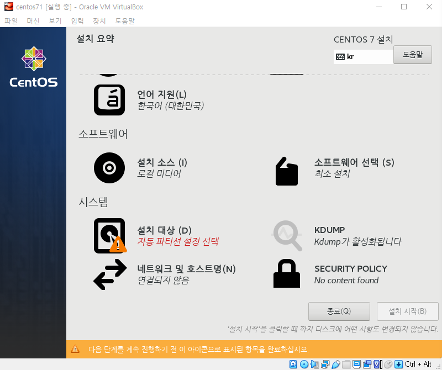Open the 장치 menu

(99, 21)
